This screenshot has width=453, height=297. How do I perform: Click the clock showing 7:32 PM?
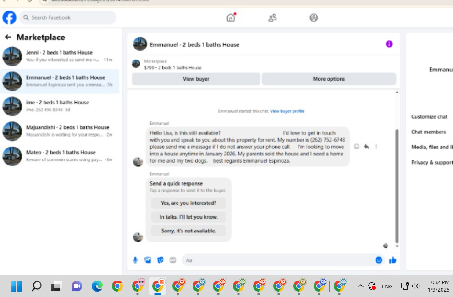439,282
